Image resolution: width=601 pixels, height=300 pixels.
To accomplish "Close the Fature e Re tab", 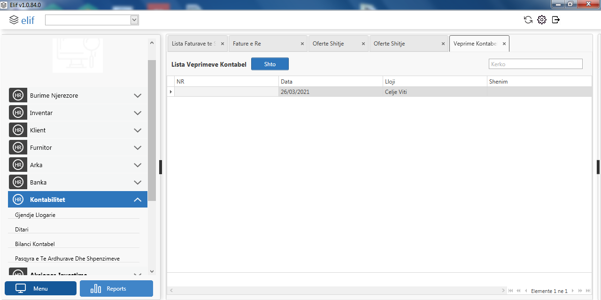I will [302, 44].
